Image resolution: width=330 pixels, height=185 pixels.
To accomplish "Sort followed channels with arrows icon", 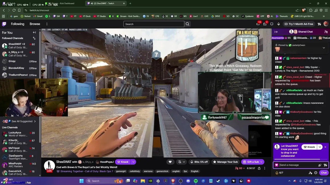I will pos(34,38).
